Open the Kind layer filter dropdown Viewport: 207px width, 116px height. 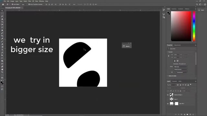click(171, 85)
